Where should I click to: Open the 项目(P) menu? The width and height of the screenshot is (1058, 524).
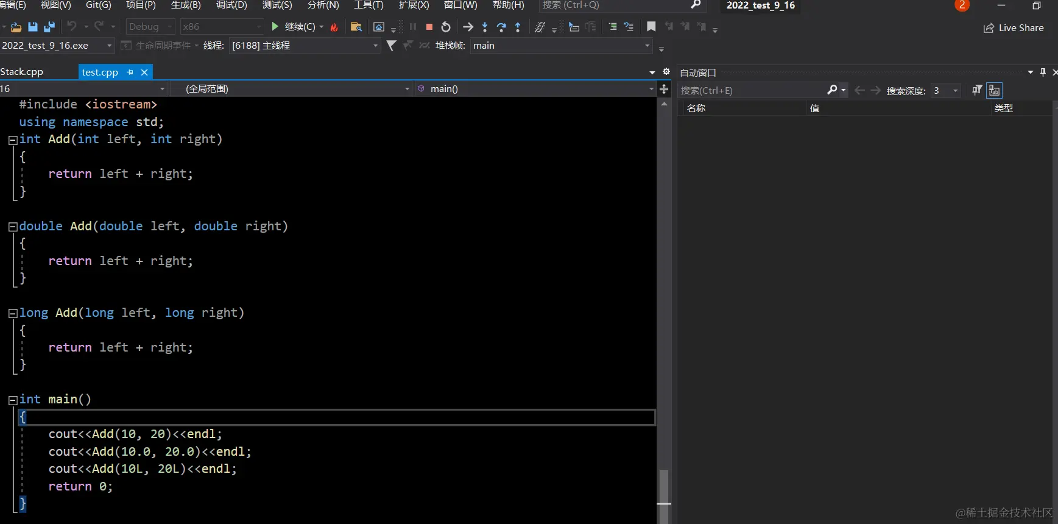pos(141,5)
